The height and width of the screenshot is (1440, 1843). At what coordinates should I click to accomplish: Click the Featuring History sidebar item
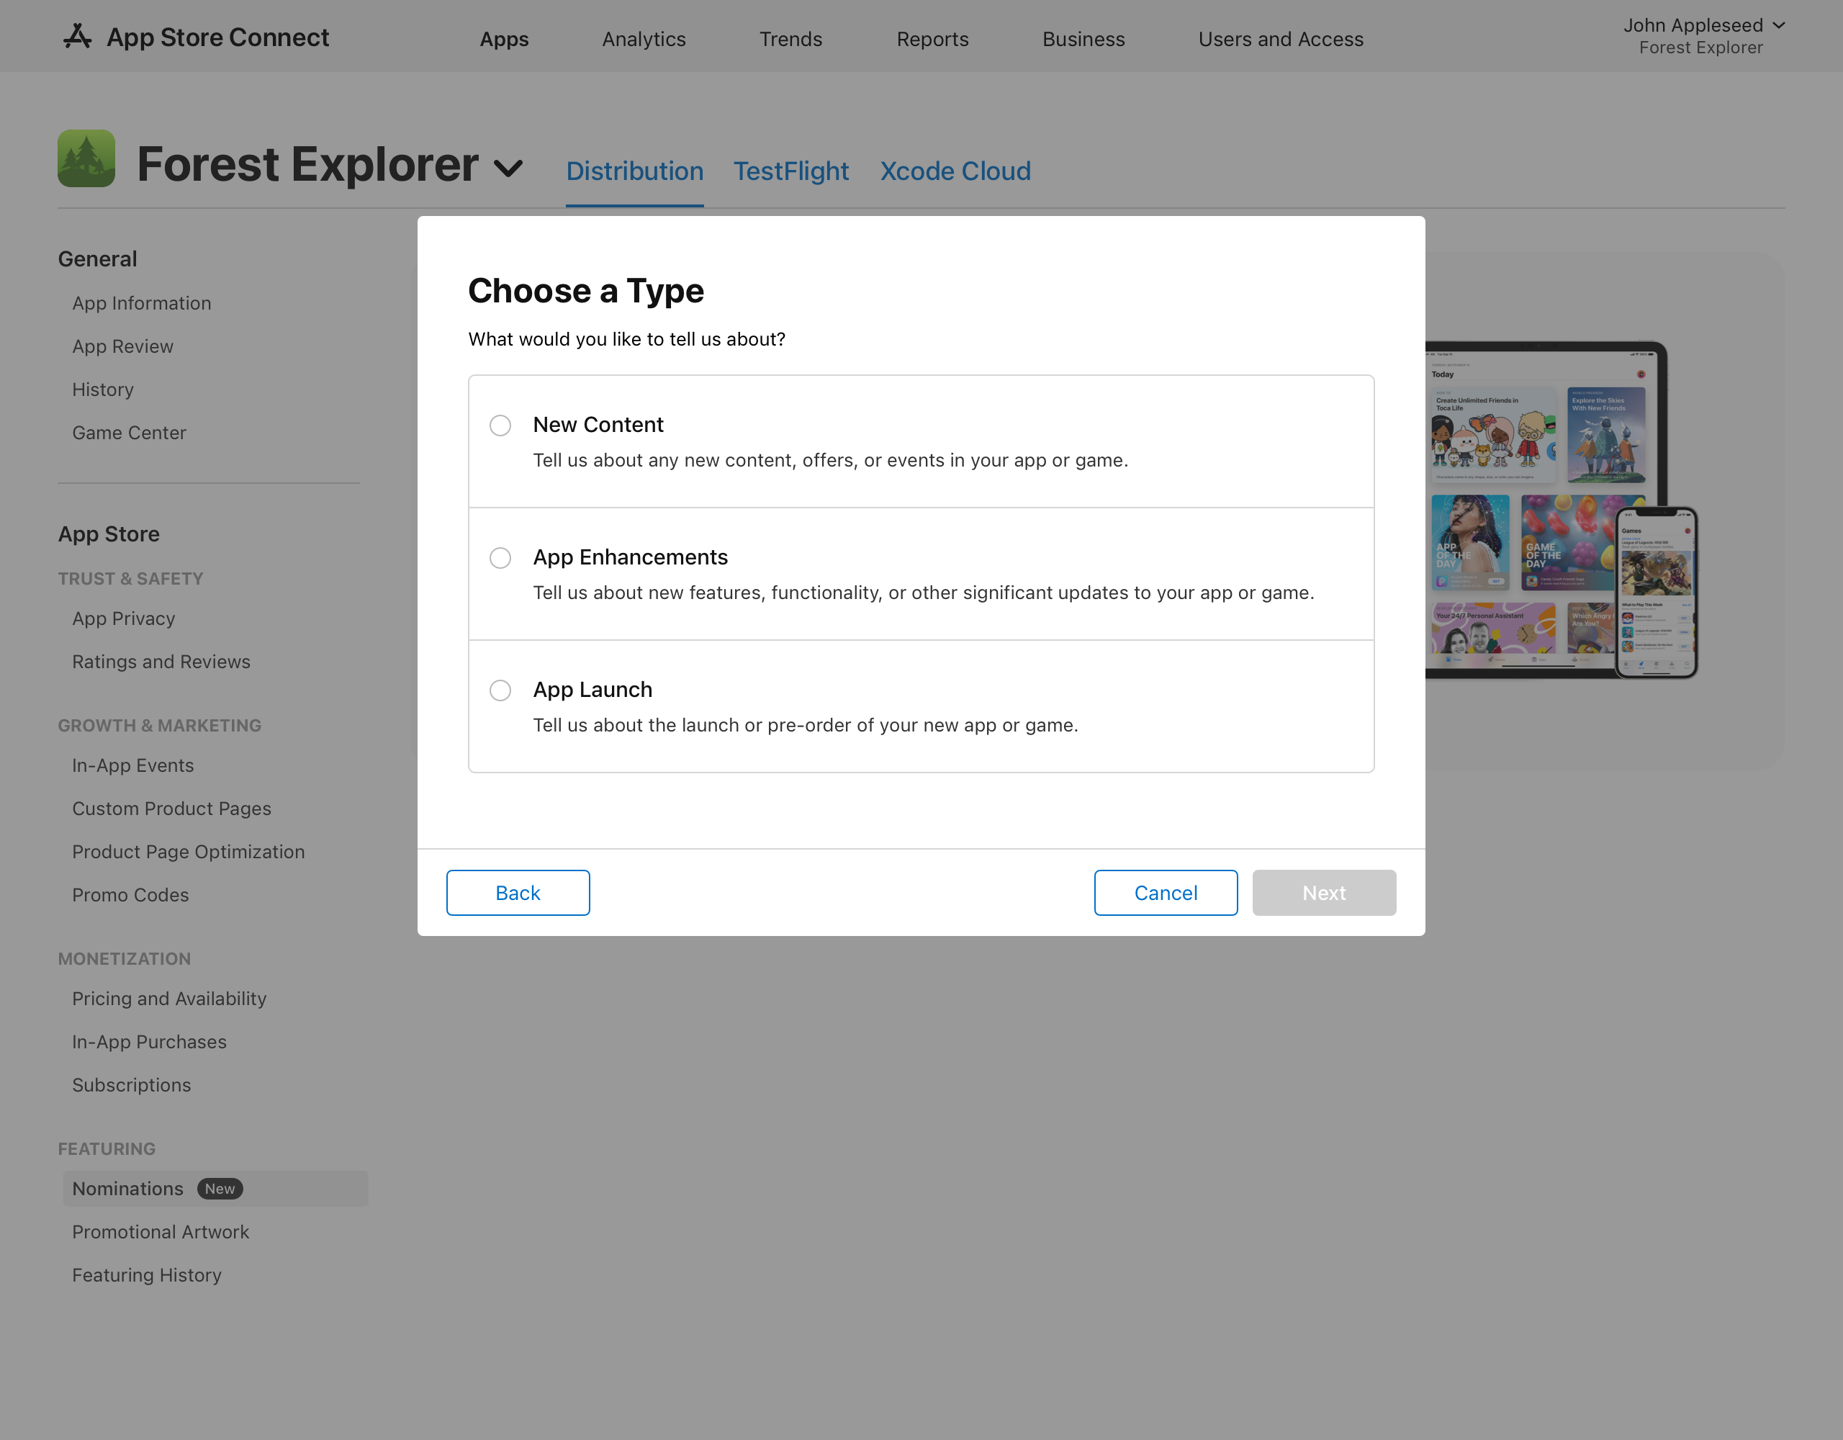pyautogui.click(x=147, y=1275)
